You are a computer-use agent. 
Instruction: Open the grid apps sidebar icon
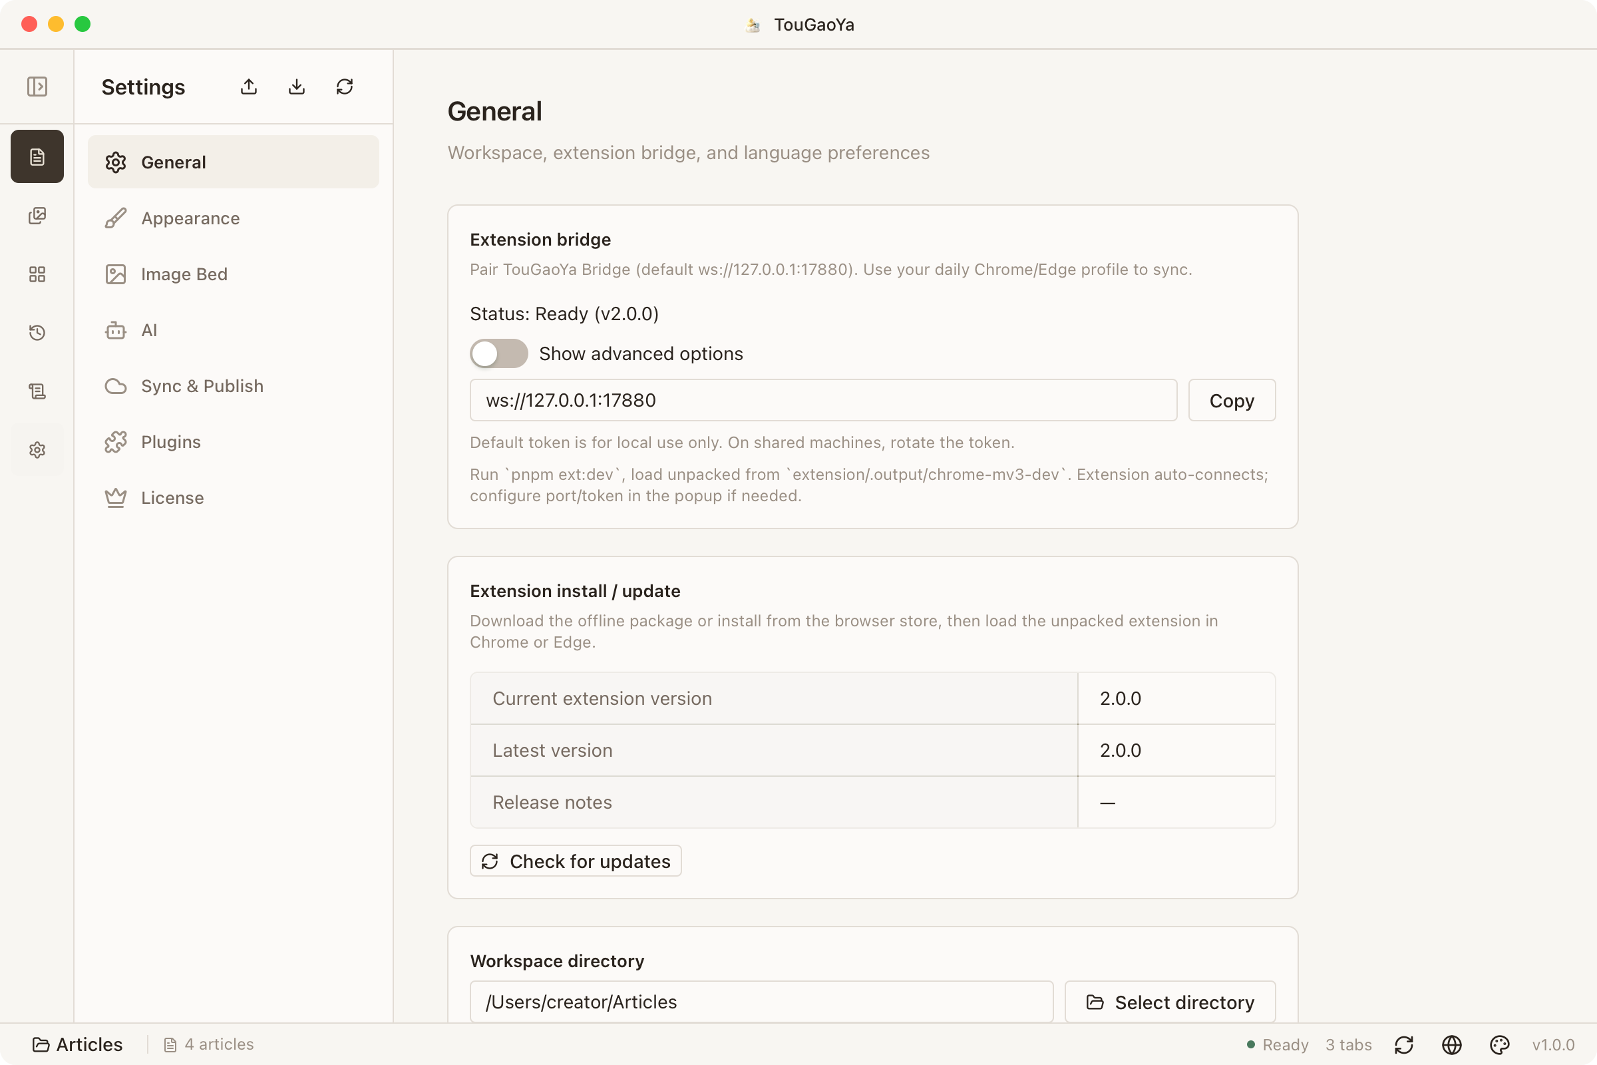(37, 274)
